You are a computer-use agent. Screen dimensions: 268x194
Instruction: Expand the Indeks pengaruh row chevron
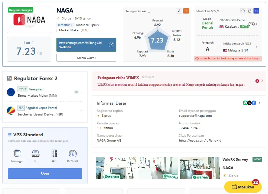256,47
